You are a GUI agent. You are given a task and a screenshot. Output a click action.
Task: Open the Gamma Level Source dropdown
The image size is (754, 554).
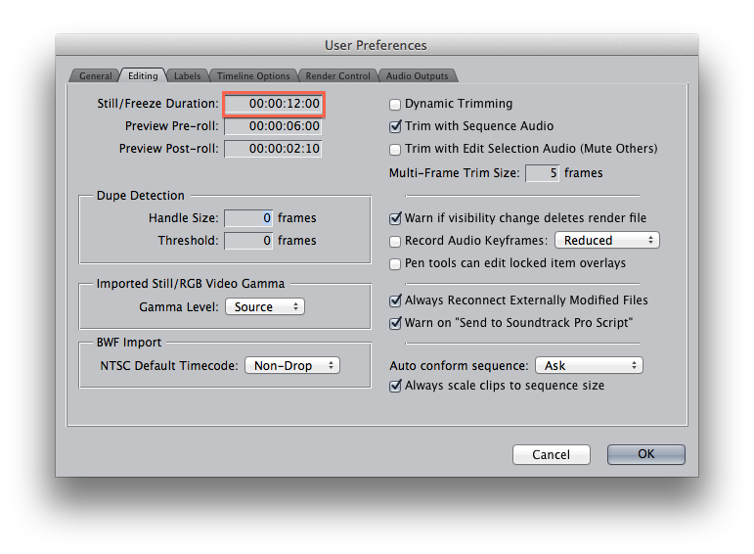coord(264,306)
